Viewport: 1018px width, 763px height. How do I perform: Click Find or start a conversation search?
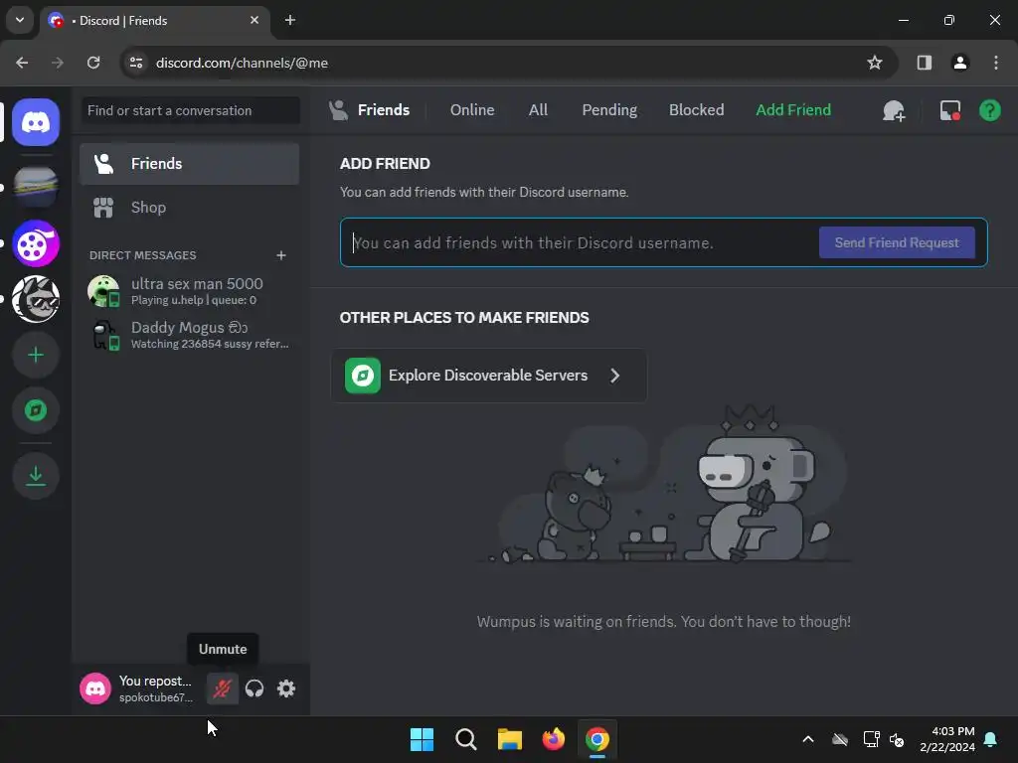(190, 110)
